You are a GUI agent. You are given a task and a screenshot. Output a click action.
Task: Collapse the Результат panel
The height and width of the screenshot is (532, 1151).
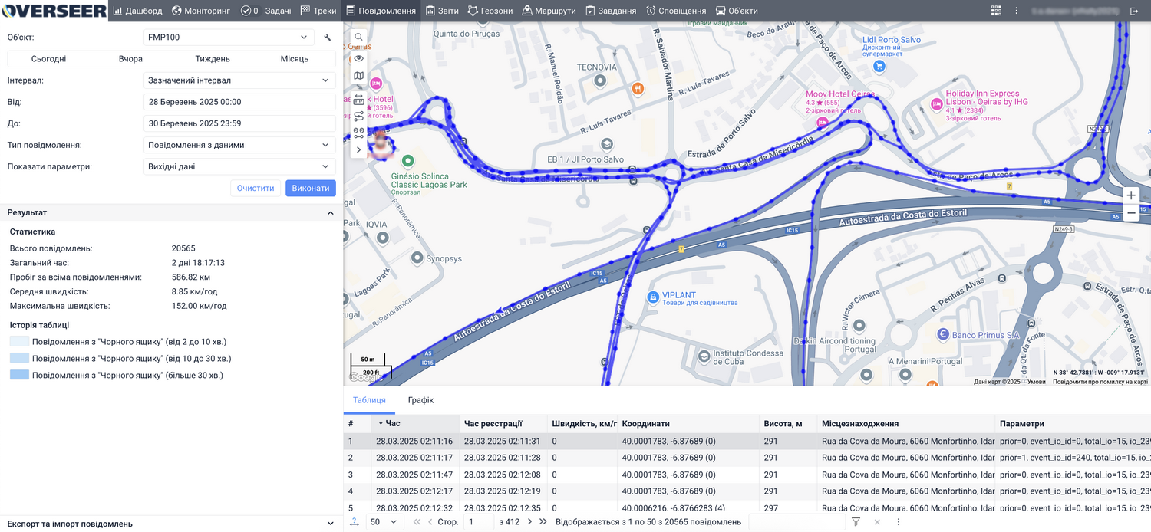pos(331,213)
